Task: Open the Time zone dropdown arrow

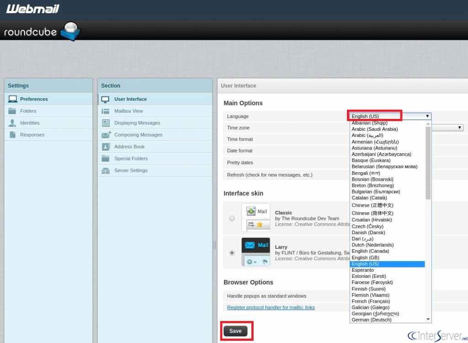Action: (x=460, y=128)
